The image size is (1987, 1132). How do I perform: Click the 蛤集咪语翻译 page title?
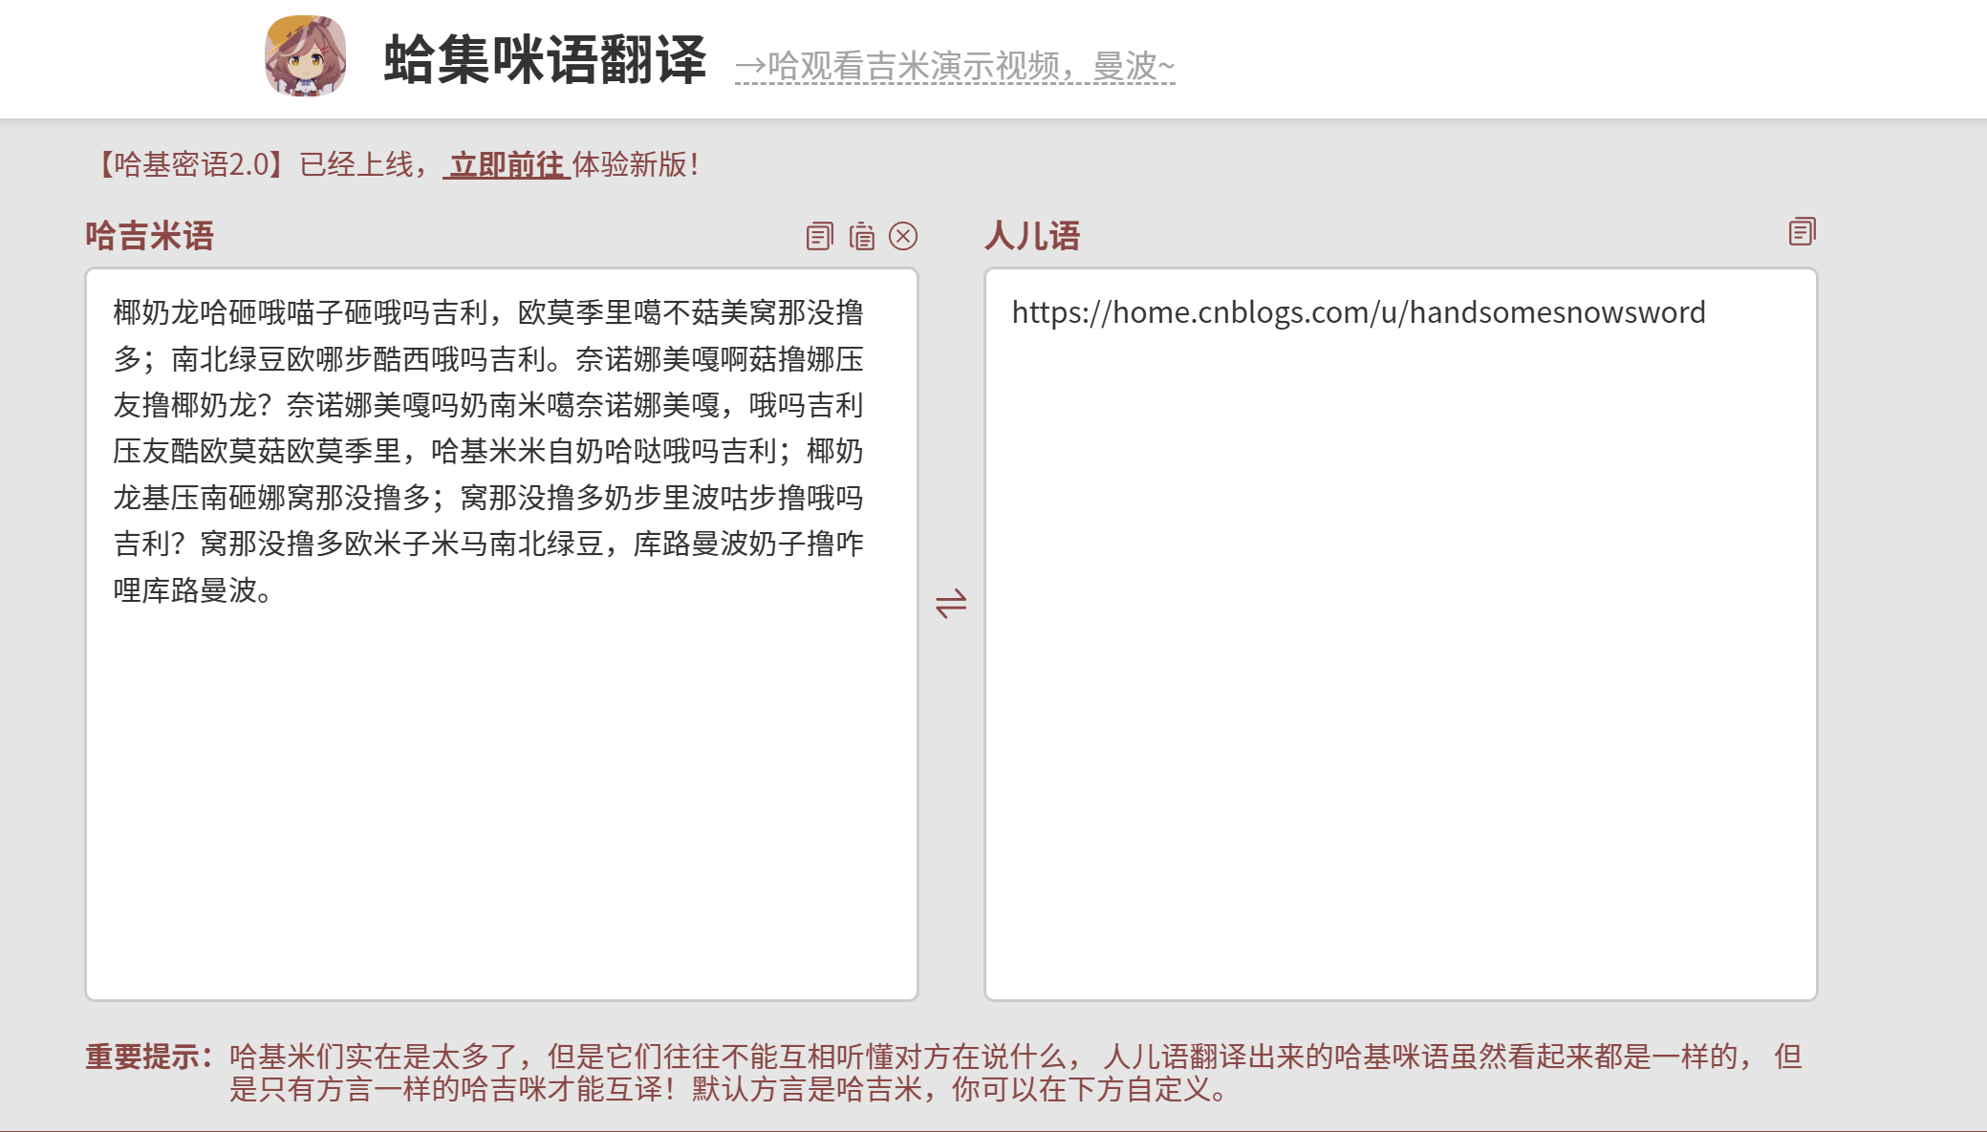click(545, 60)
